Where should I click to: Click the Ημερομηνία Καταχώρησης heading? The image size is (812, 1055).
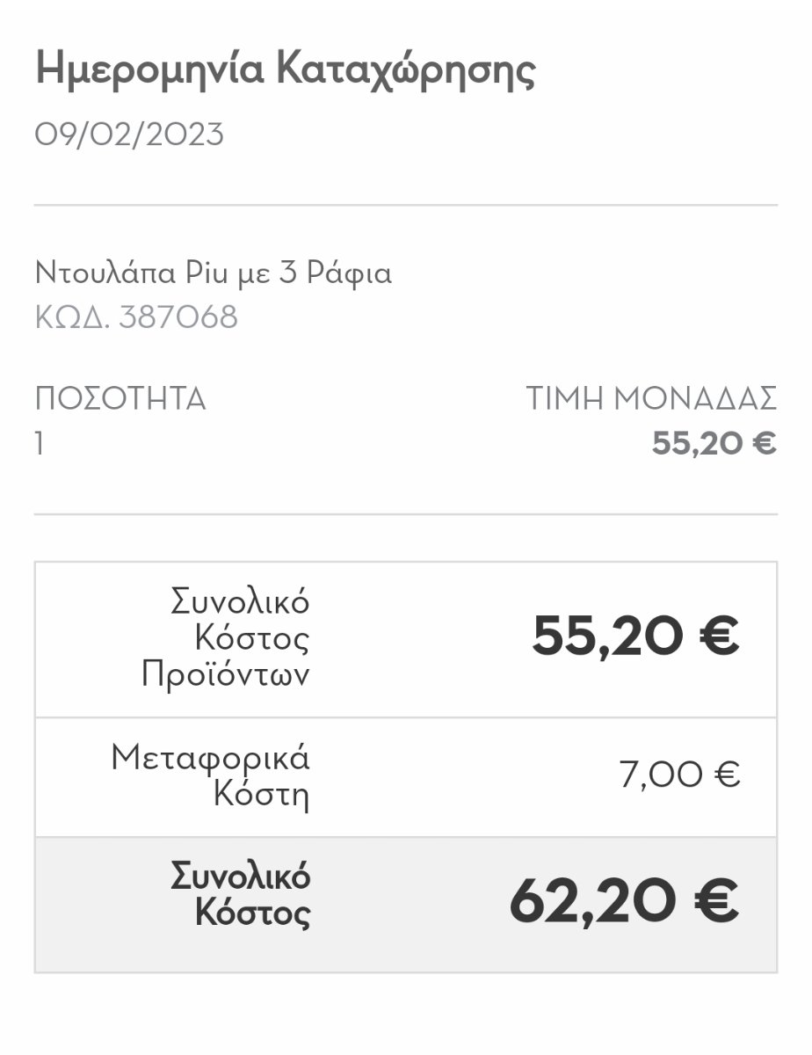tap(285, 72)
